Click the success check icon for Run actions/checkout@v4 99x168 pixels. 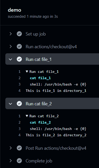click(x=19, y=47)
